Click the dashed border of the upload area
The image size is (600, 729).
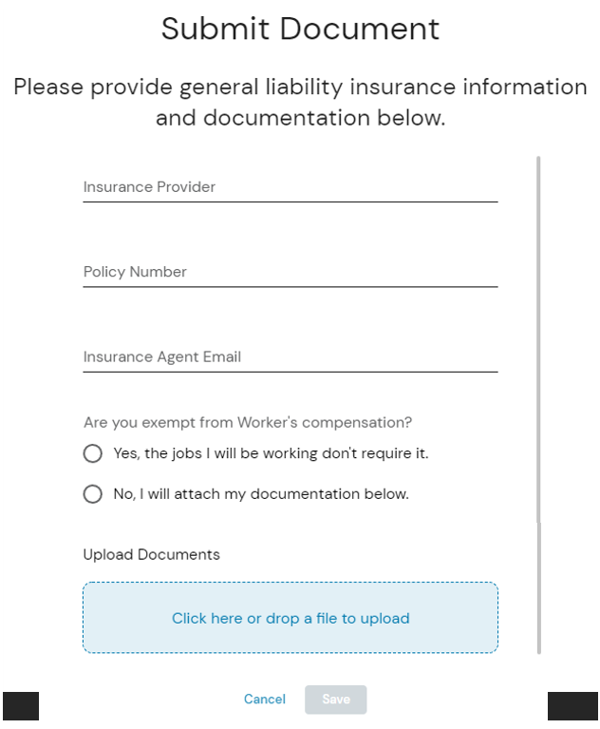click(290, 583)
